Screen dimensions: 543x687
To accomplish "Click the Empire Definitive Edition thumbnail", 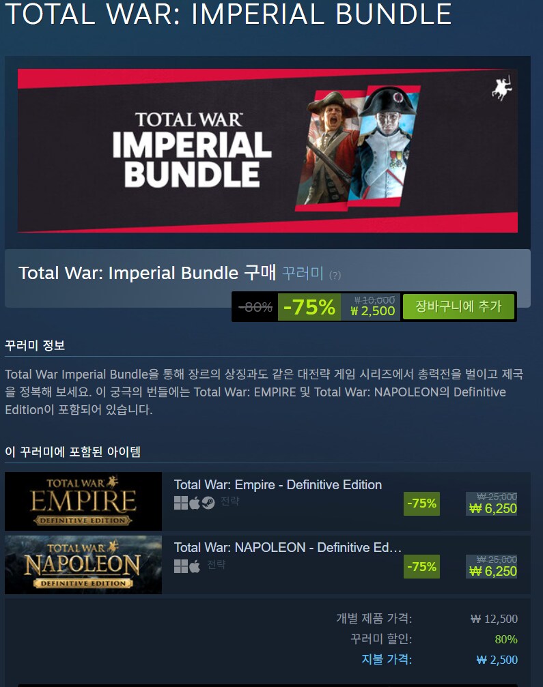I will coord(83,501).
